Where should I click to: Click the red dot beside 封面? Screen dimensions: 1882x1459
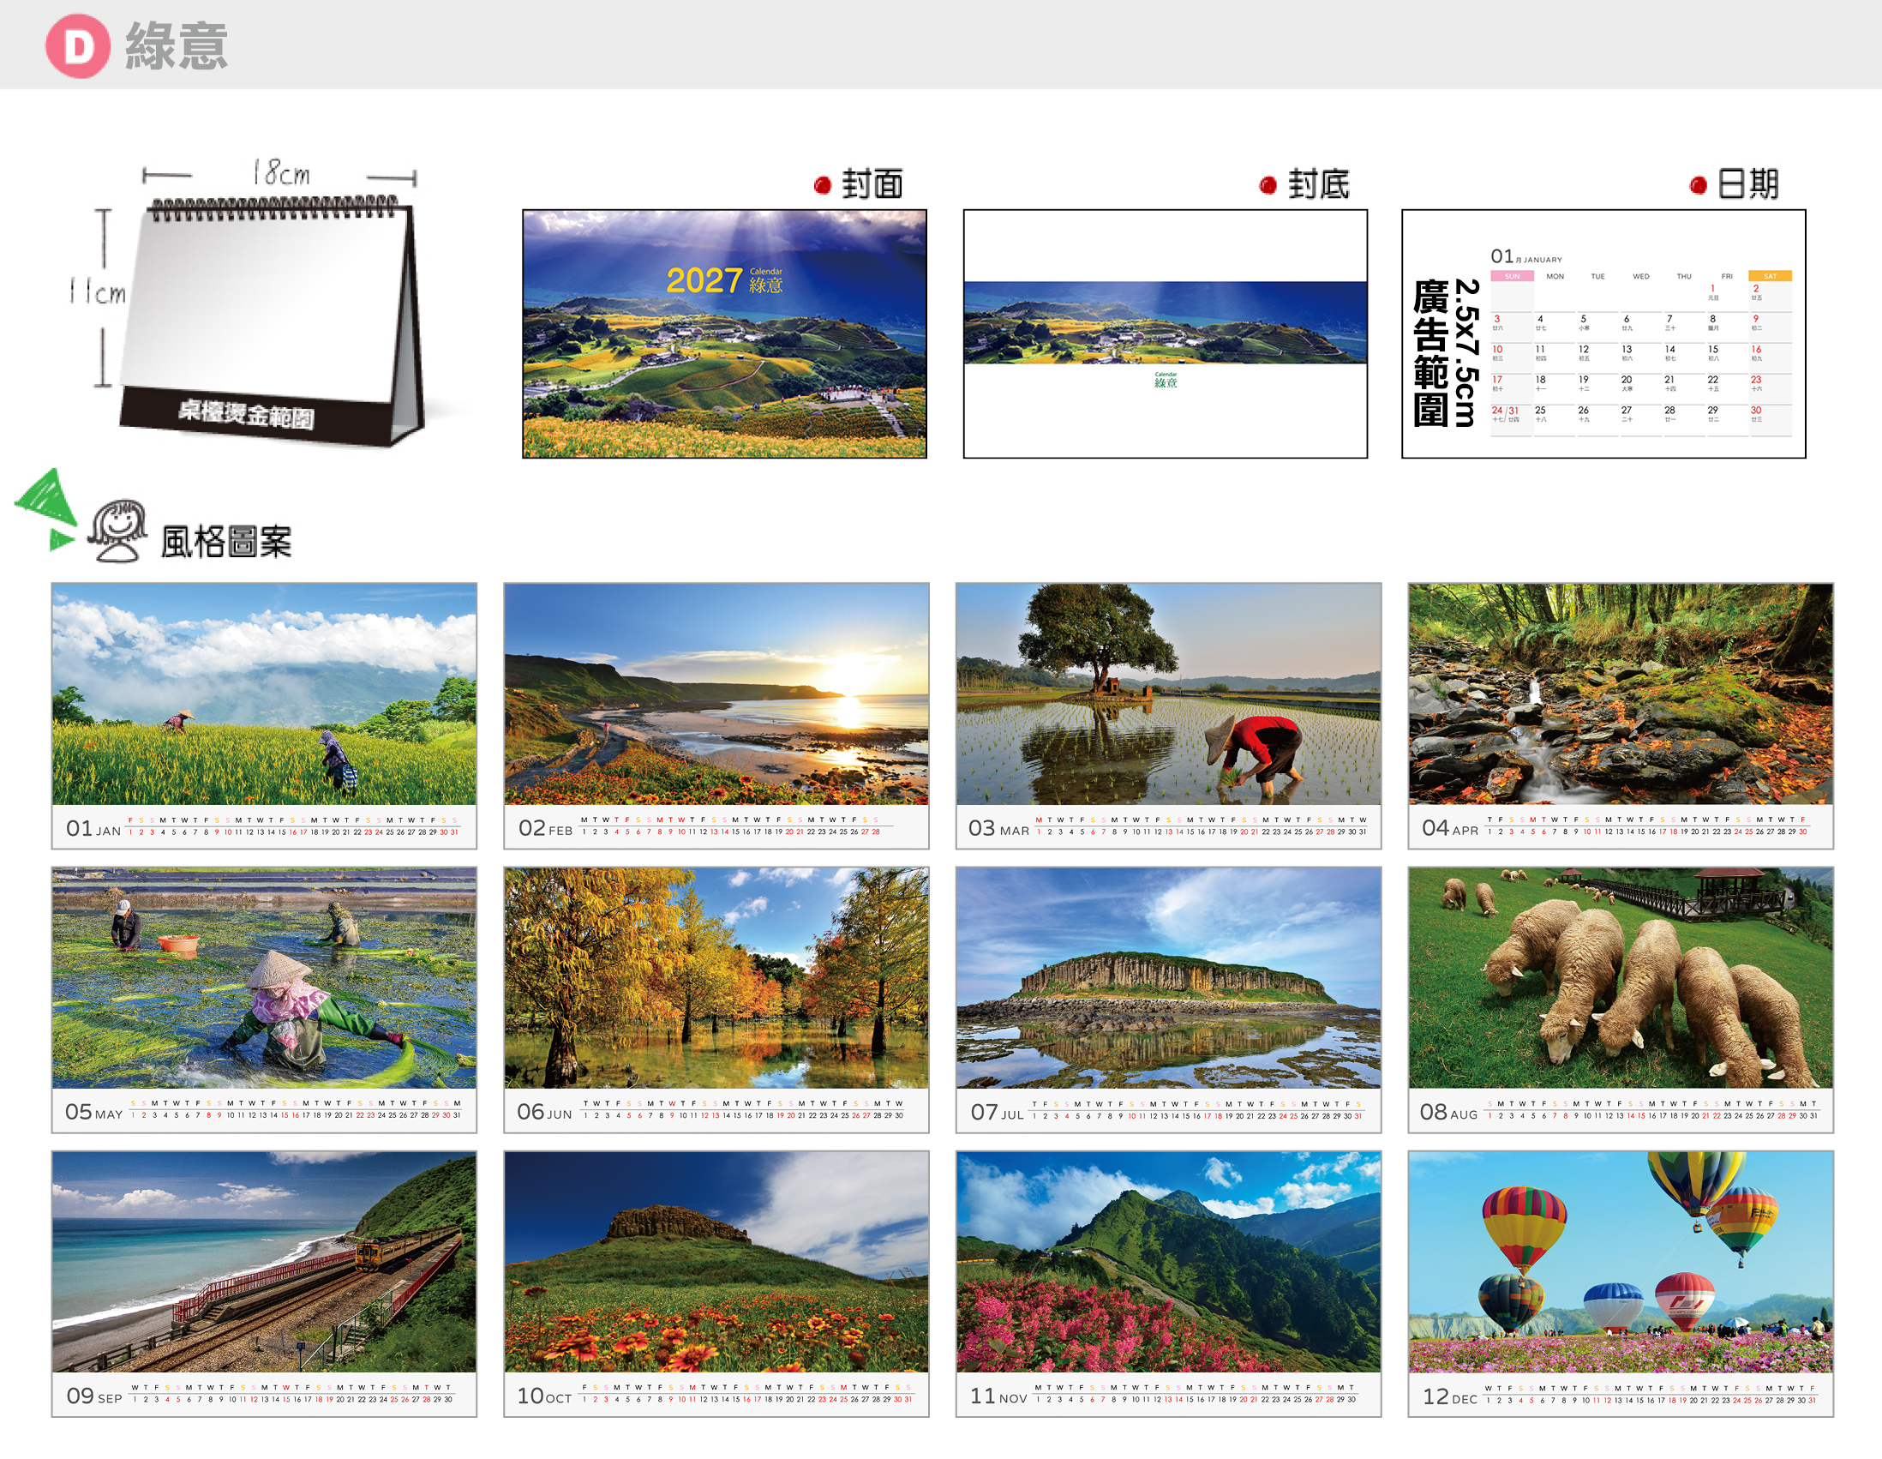pos(822,184)
